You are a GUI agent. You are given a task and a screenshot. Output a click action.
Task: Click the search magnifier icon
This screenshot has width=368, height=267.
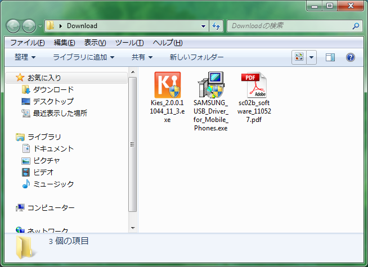coord(356,26)
